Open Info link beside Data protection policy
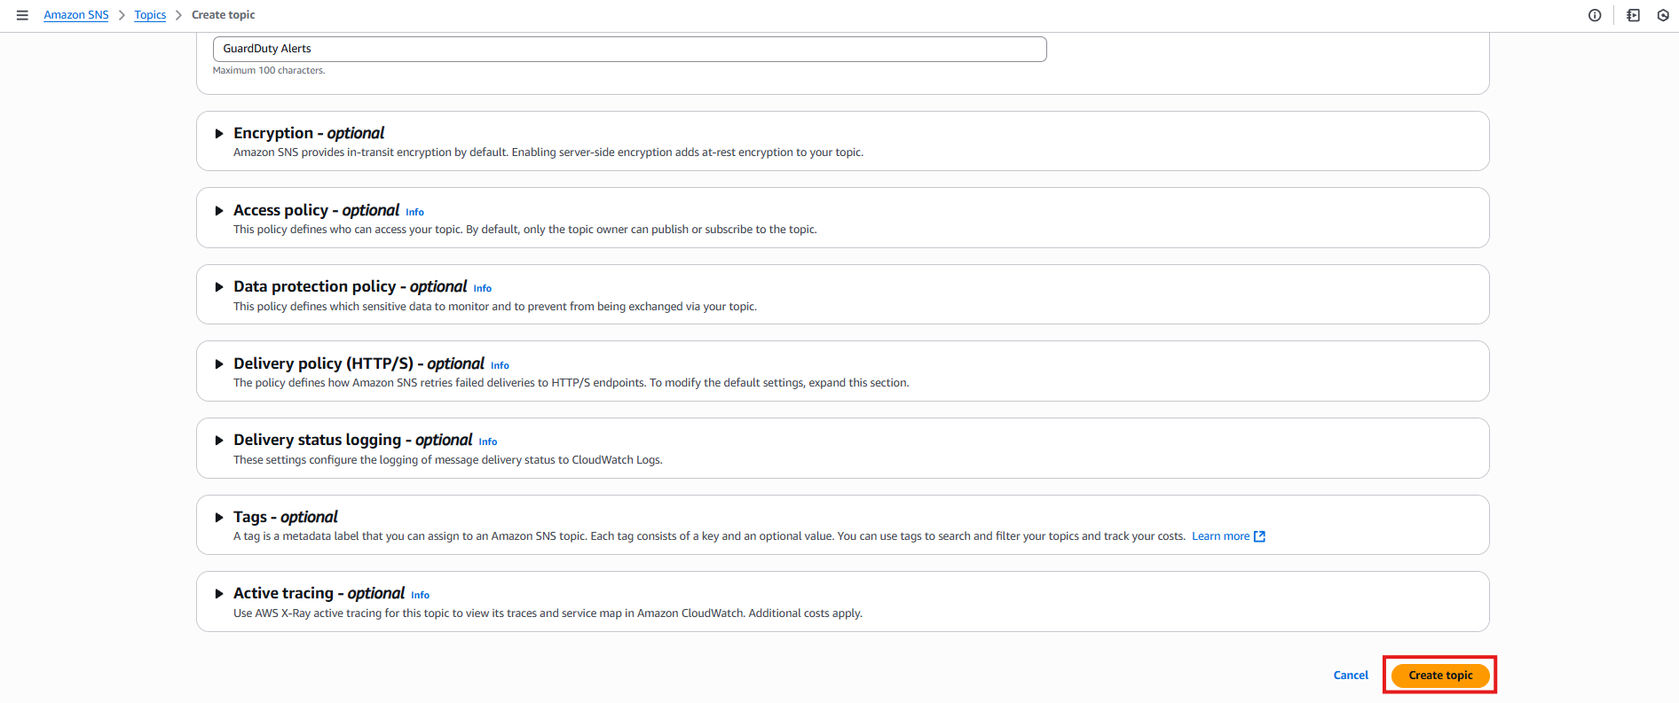Screen dimensions: 1679x703 [x=482, y=288]
